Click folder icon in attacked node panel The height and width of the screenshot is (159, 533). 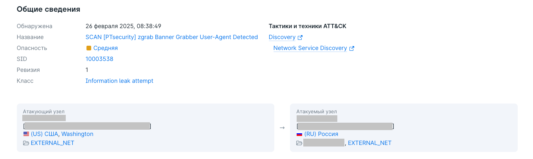click(x=299, y=143)
